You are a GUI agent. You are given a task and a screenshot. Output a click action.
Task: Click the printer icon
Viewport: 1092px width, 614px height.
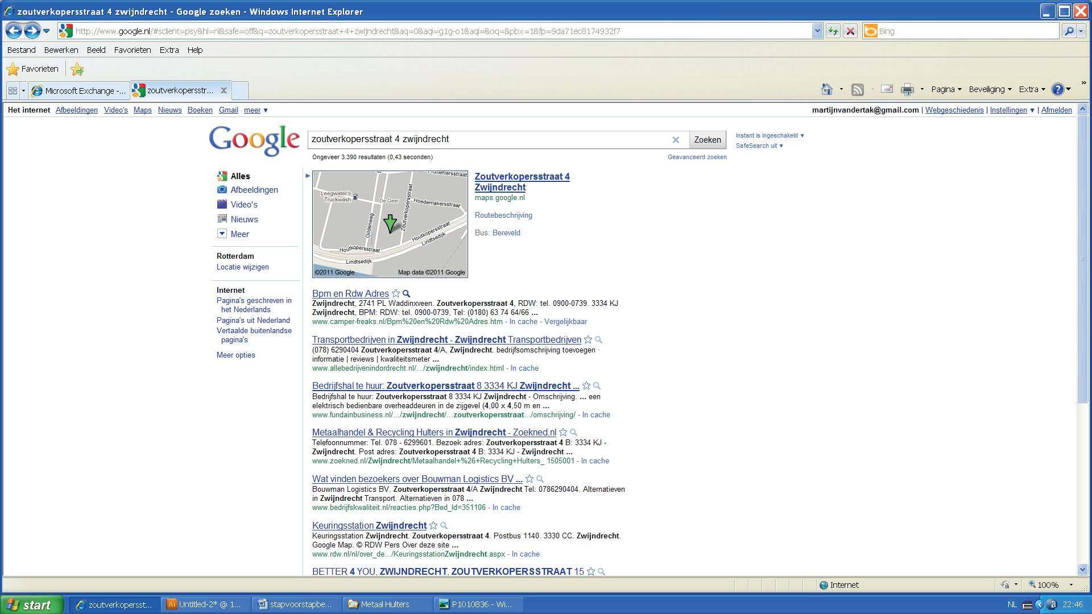tap(907, 89)
